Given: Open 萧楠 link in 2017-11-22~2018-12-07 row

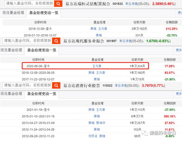Looking at the screenshot, I should (x=97, y=79).
